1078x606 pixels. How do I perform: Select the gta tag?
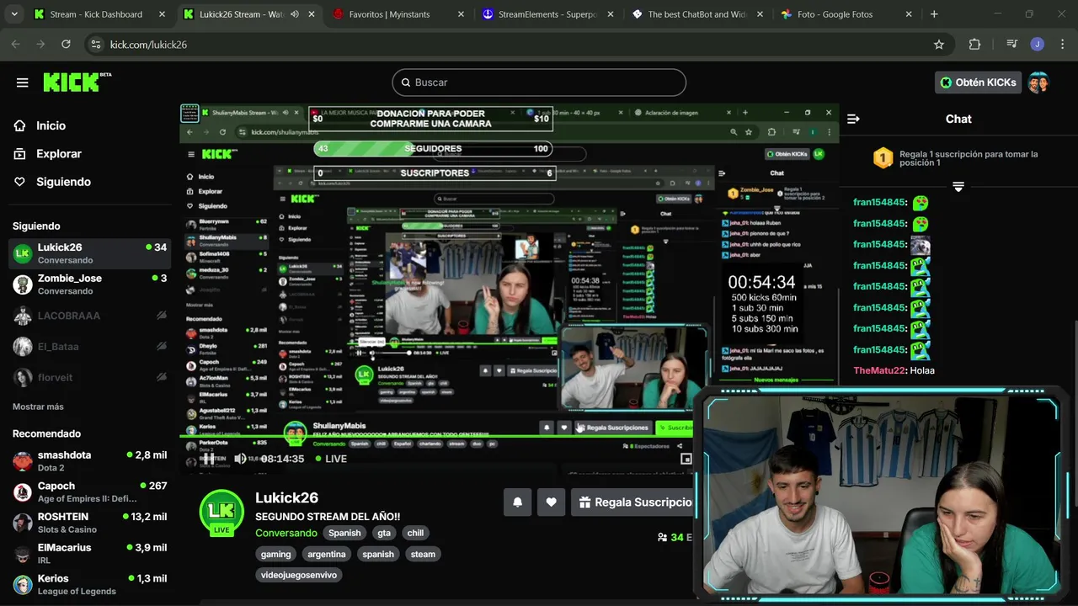384,533
